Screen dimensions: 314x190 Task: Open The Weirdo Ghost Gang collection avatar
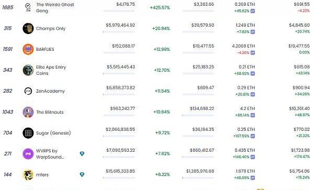28,7
